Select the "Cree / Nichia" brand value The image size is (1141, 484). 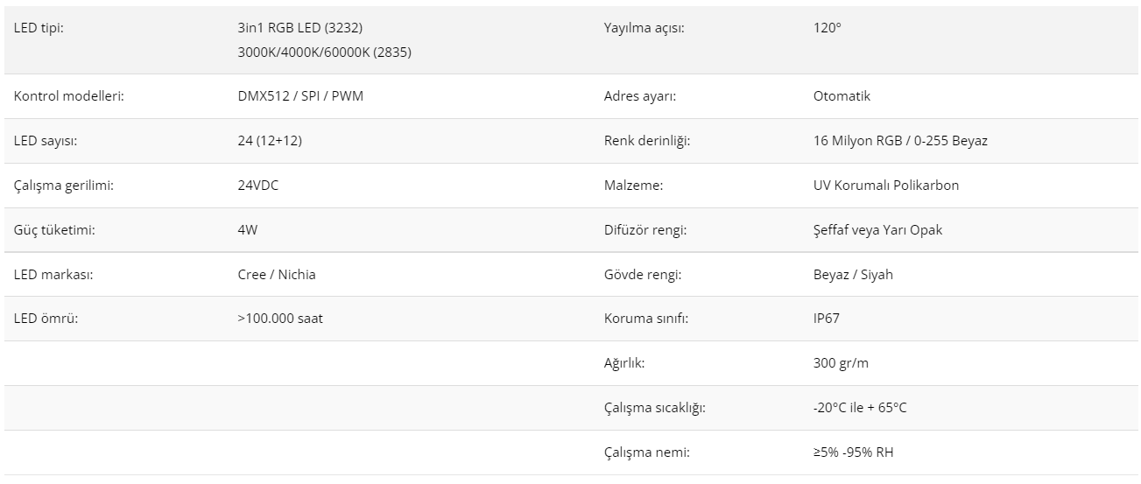coord(277,275)
